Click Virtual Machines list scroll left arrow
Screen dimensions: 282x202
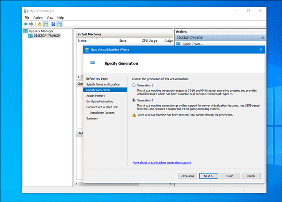click(79, 77)
